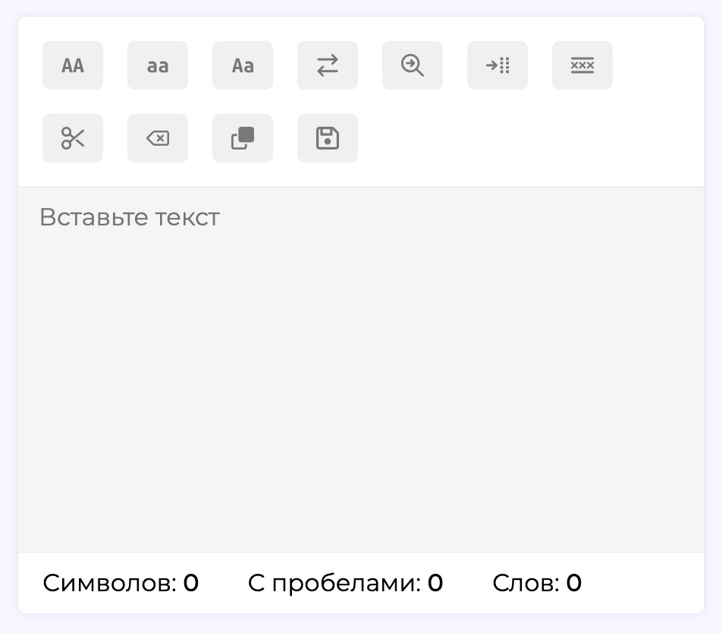Click the 'Символов:' counter label
Image resolution: width=722 pixels, height=633 pixels.
point(109,583)
